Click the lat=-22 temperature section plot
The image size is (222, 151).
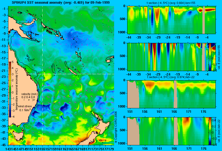pos(171,94)
